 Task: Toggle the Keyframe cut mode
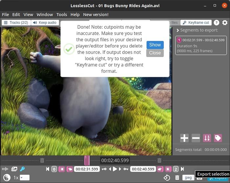[196, 23]
